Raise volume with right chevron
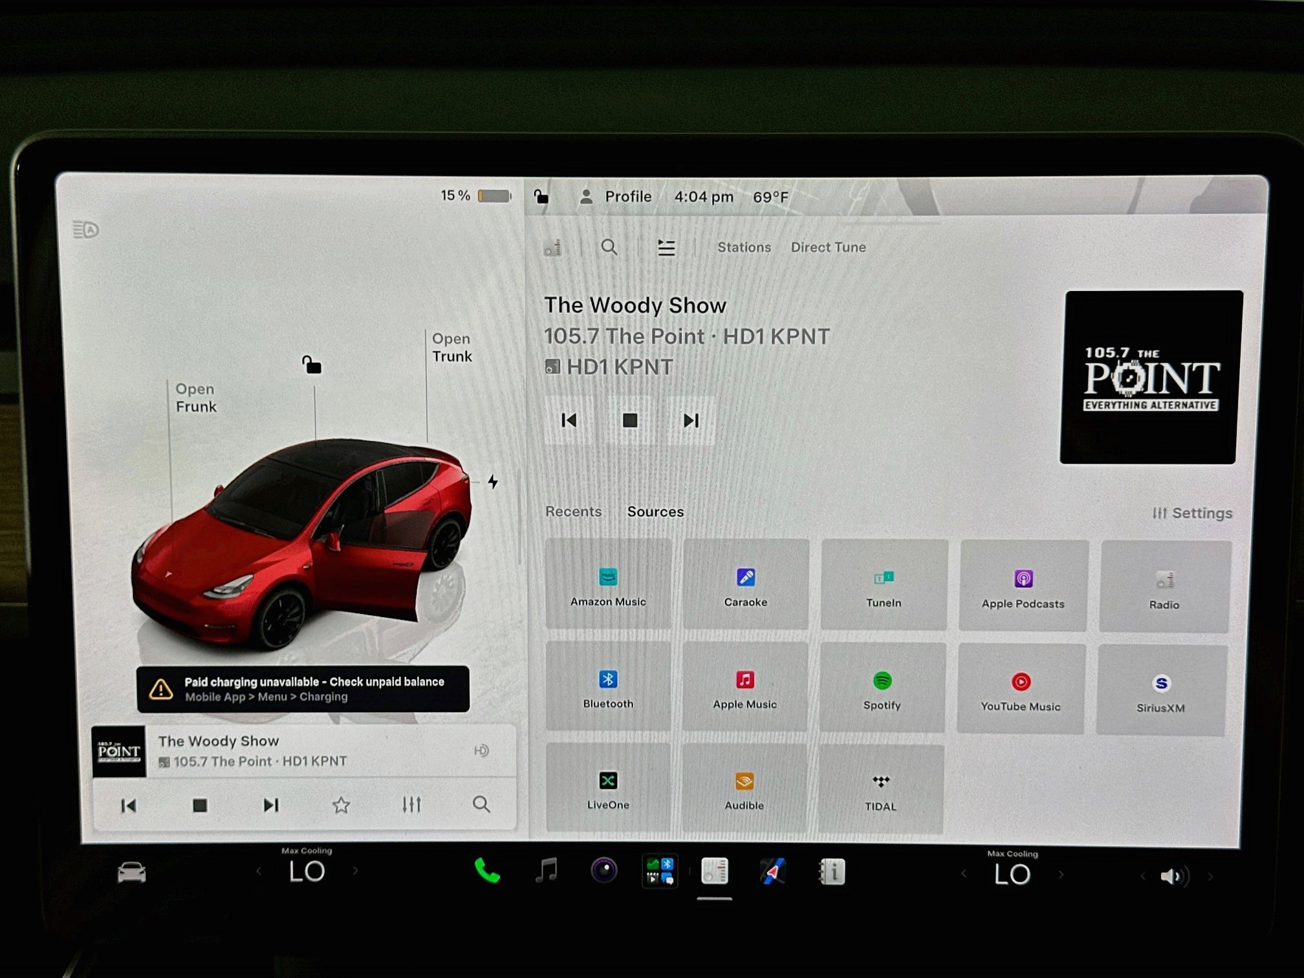The height and width of the screenshot is (978, 1304). click(1210, 877)
